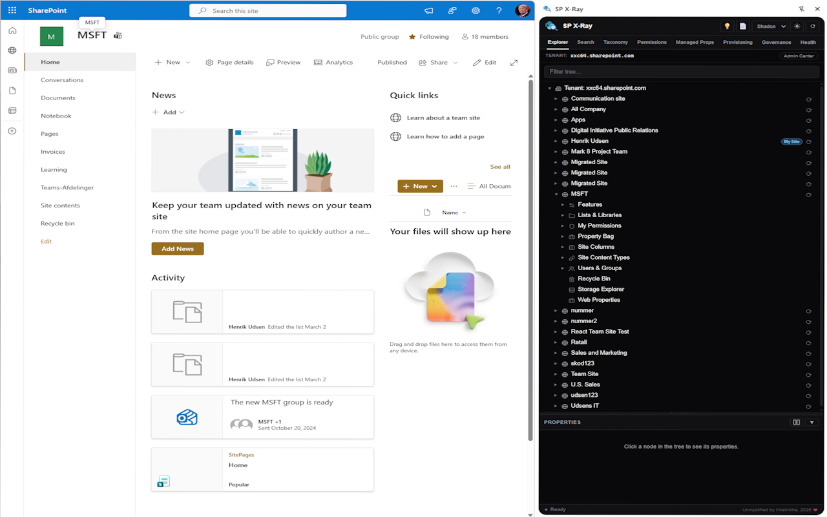This screenshot has height=517, width=827.
Task: Expand page content with the diagonal arrows icon
Action: click(x=514, y=63)
